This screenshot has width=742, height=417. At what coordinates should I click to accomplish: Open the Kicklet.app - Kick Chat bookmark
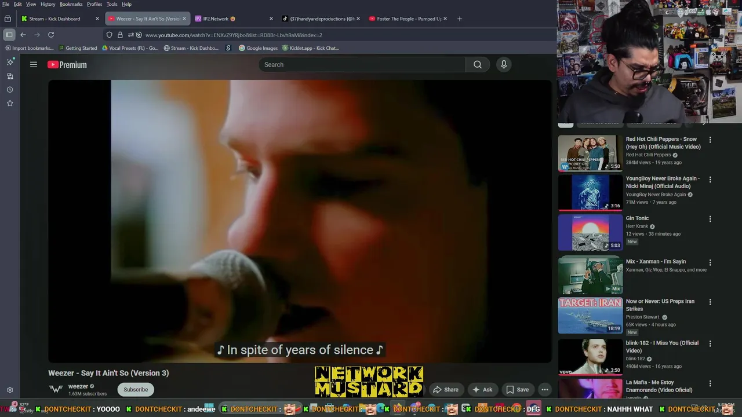pos(311,48)
